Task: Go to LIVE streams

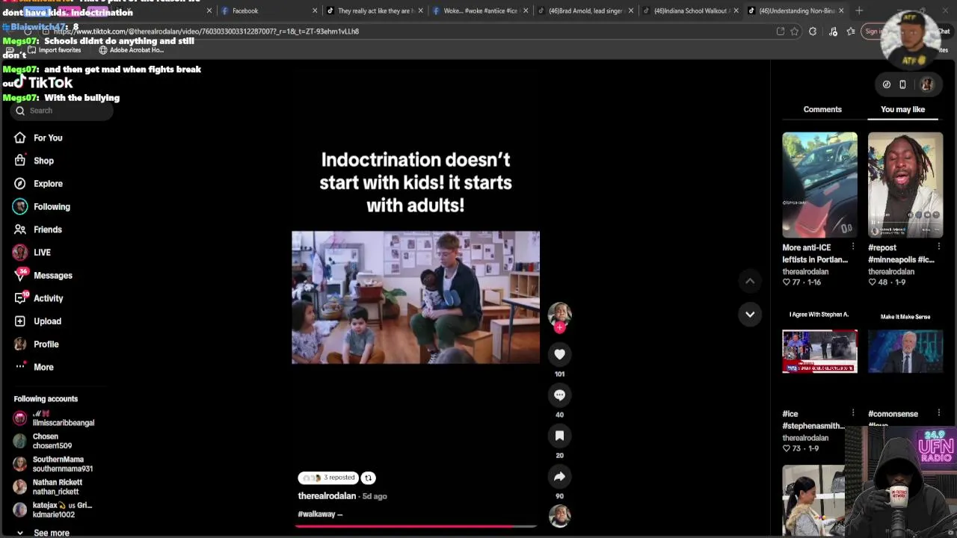Action: click(33, 253)
